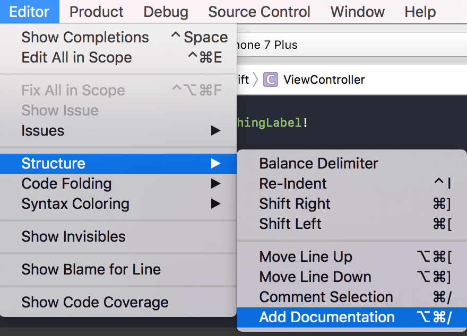This screenshot has height=336, width=467.
Task: Open the Debug menu
Action: [166, 12]
